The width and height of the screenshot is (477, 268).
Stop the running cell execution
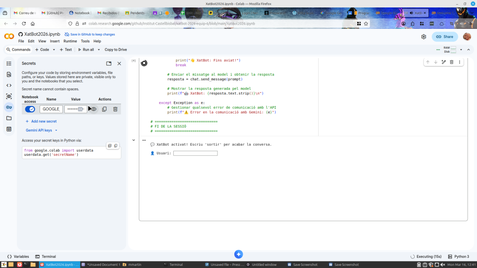pyautogui.click(x=144, y=63)
